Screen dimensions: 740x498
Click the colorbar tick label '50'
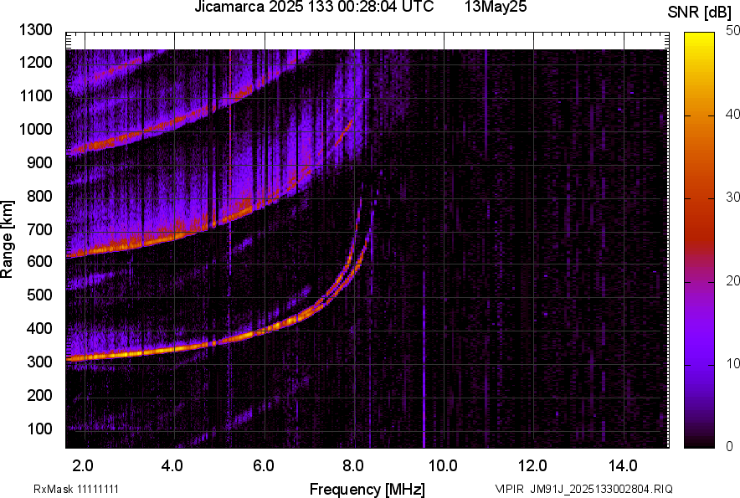coord(732,31)
